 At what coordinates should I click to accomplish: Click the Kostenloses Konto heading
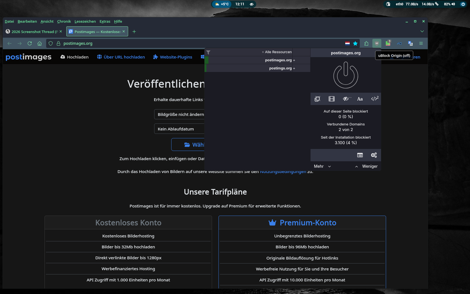[128, 223]
